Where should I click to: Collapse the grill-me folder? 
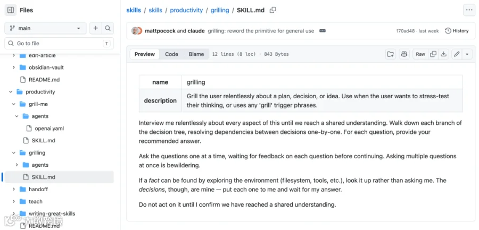pos(13,104)
